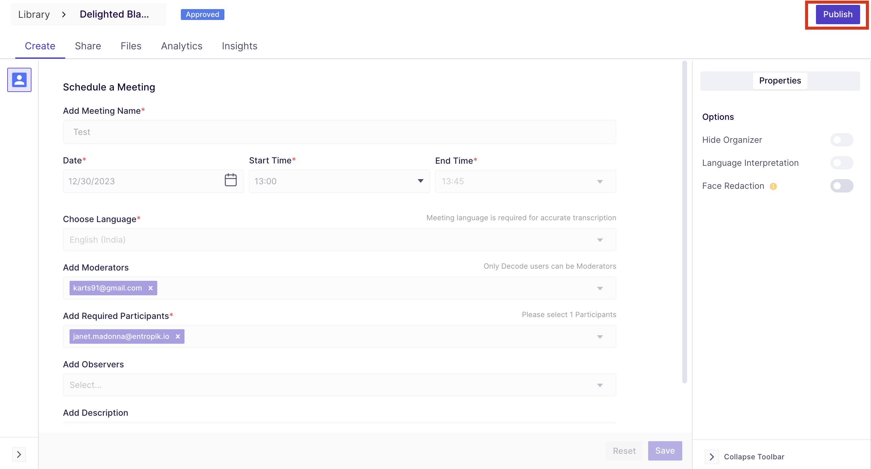871x469 pixels.
Task: Remove janet.madonna@entropik.io participant chip
Action: click(178, 336)
